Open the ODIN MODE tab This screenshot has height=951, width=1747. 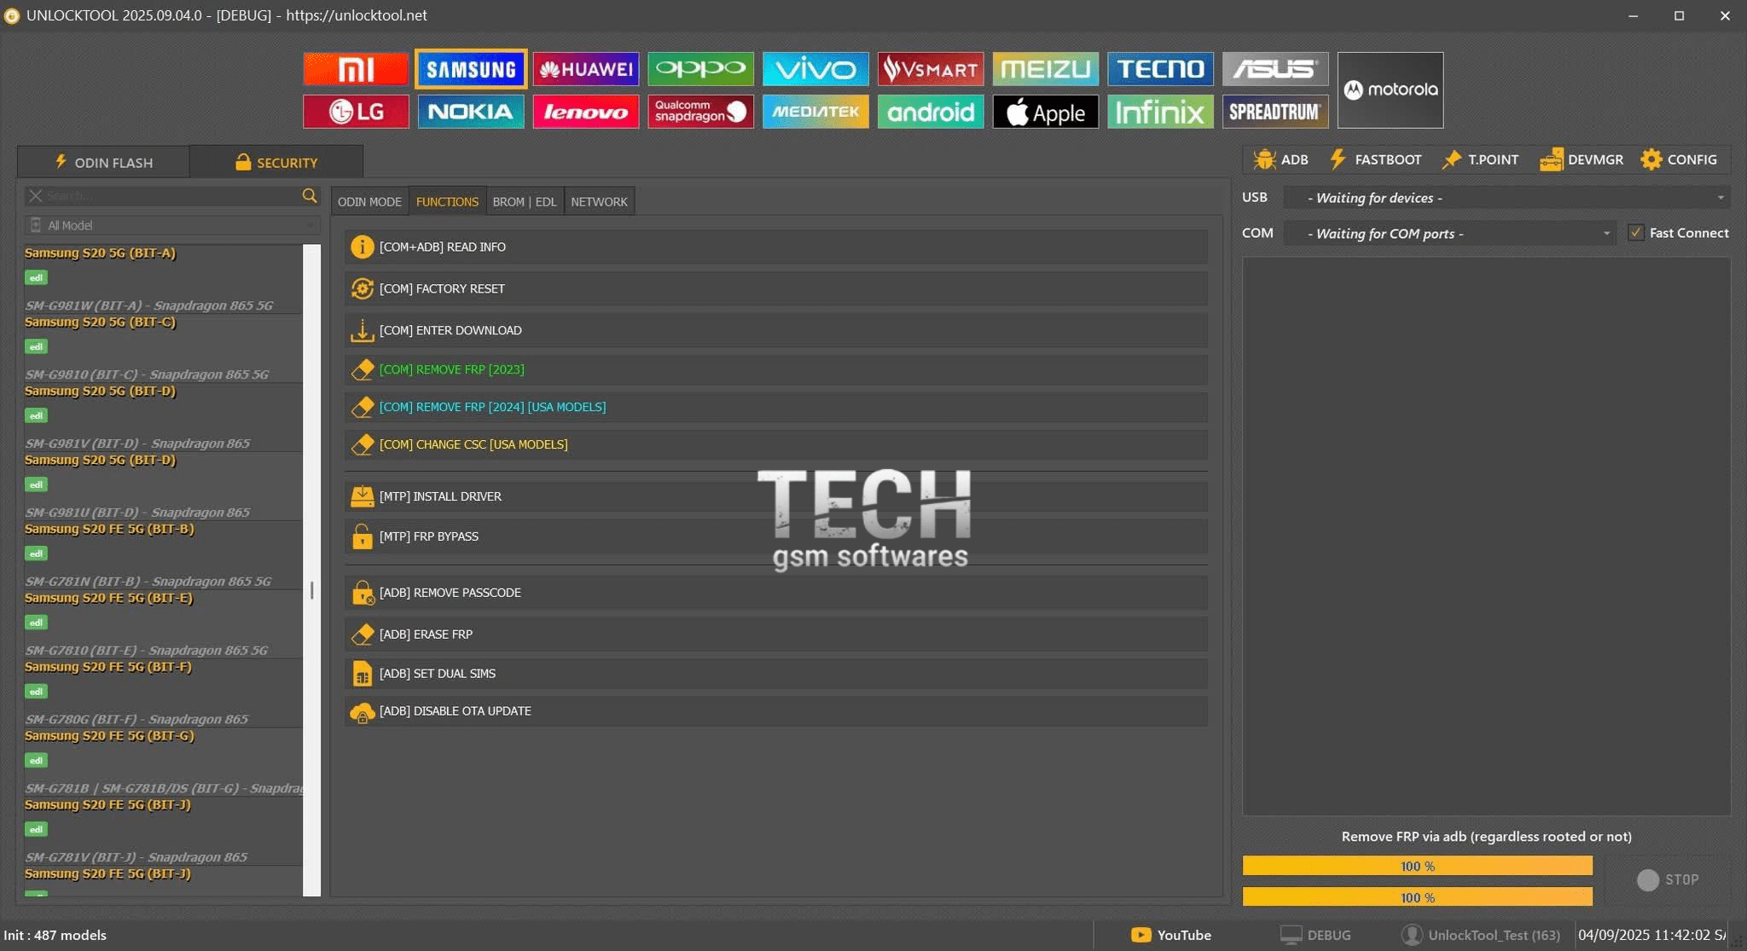coord(369,201)
